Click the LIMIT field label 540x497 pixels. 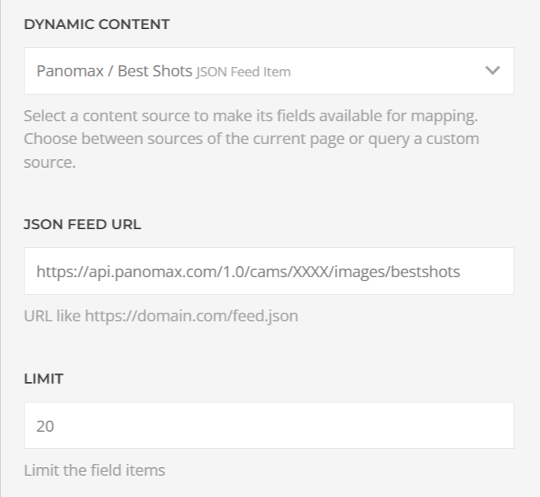[x=43, y=379]
